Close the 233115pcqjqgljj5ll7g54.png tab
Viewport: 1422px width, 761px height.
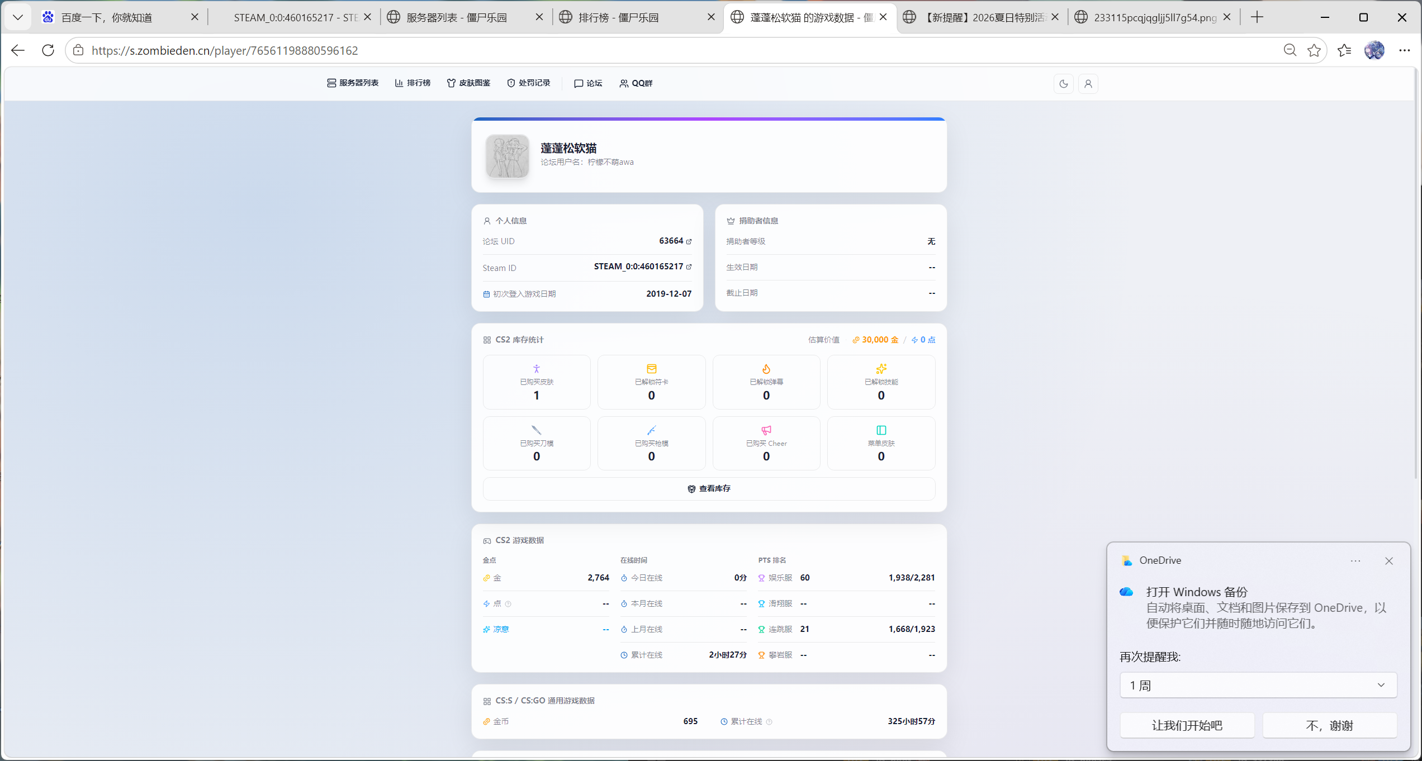pyautogui.click(x=1227, y=17)
